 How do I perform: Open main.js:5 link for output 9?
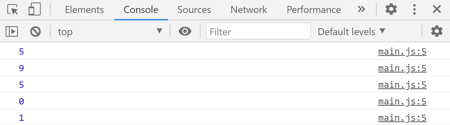402,68
